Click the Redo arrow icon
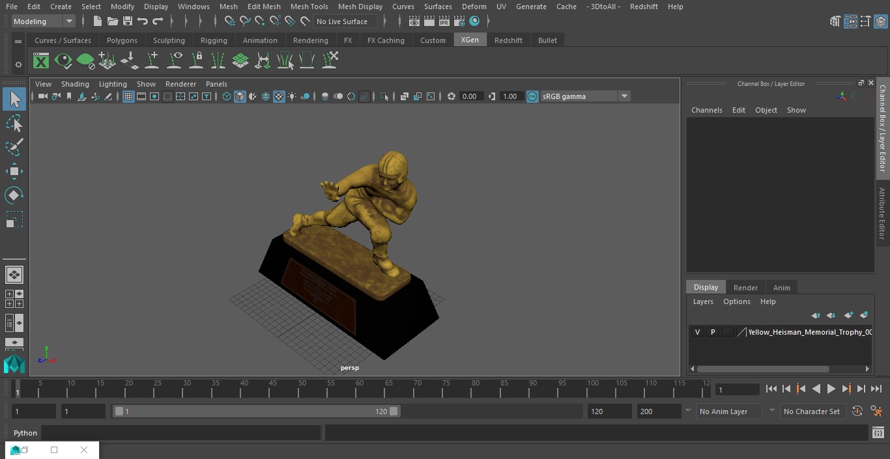890x459 pixels. [x=157, y=21]
